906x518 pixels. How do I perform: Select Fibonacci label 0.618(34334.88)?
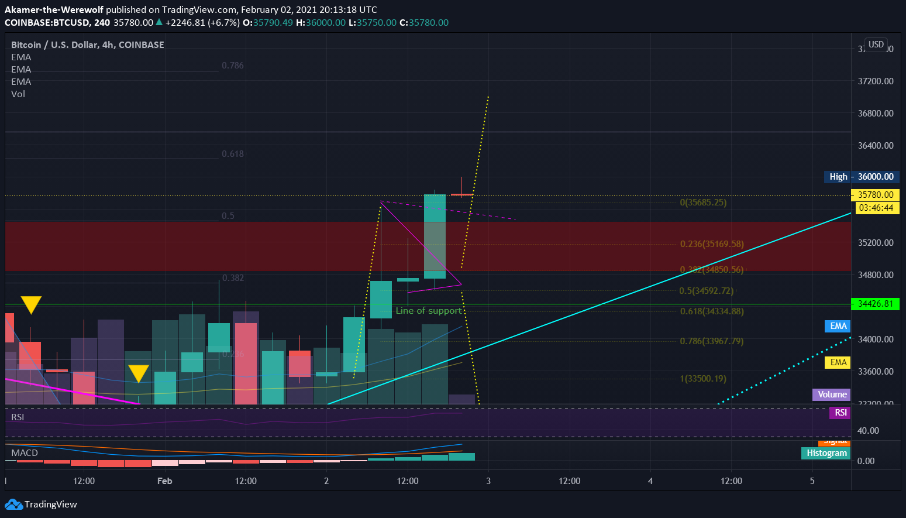click(x=712, y=311)
